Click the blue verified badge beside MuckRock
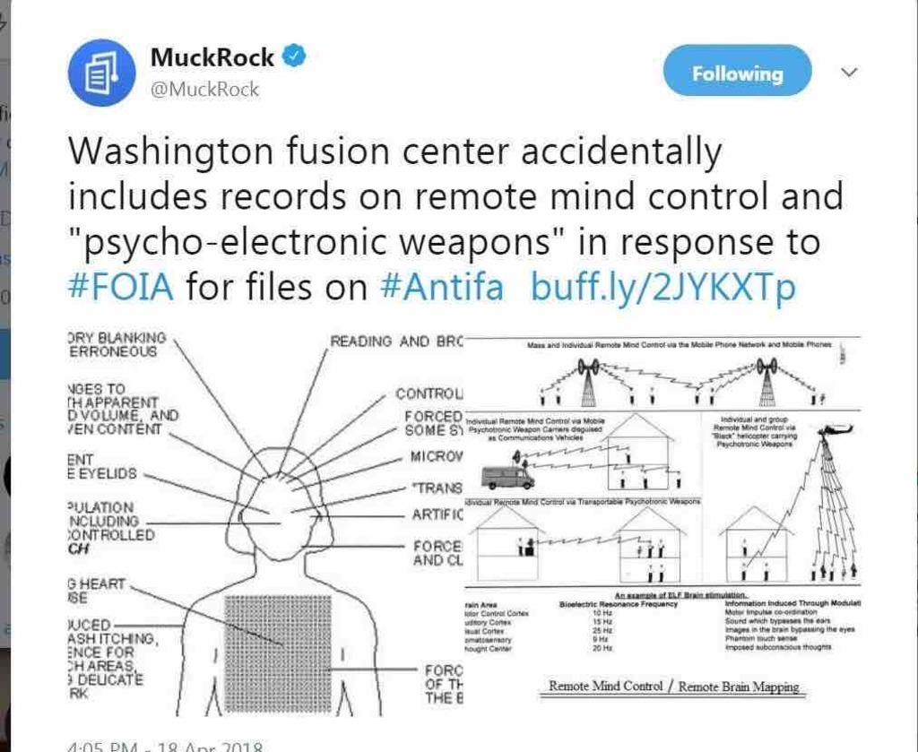The image size is (918, 752). (294, 56)
